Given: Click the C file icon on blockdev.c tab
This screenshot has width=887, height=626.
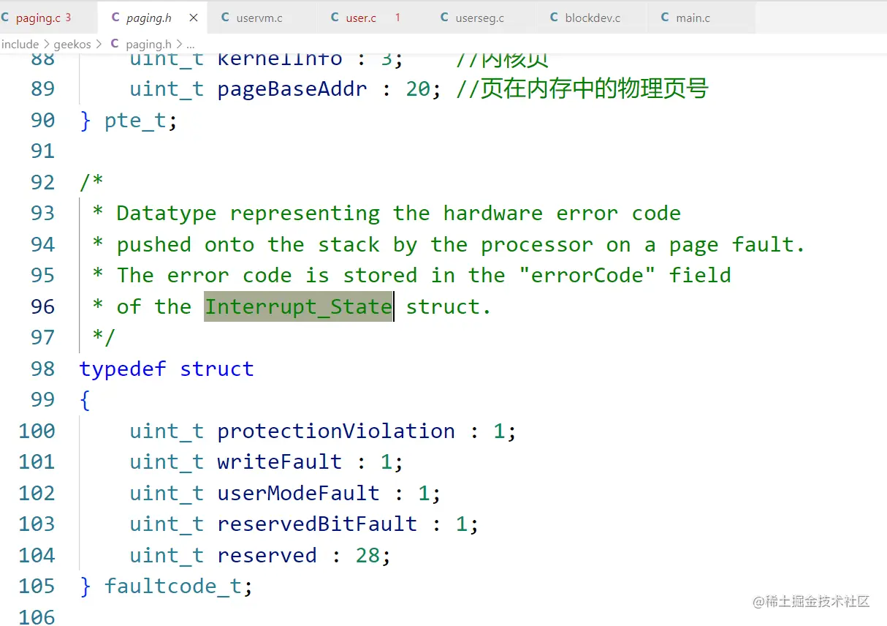Looking at the screenshot, I should pos(554,18).
